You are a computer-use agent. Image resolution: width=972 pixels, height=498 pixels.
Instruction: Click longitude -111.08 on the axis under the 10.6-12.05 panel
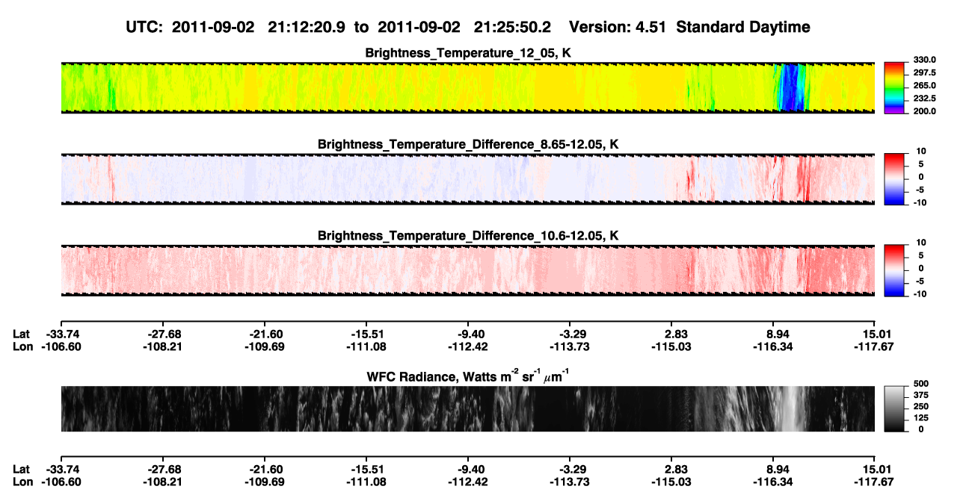pos(366,346)
